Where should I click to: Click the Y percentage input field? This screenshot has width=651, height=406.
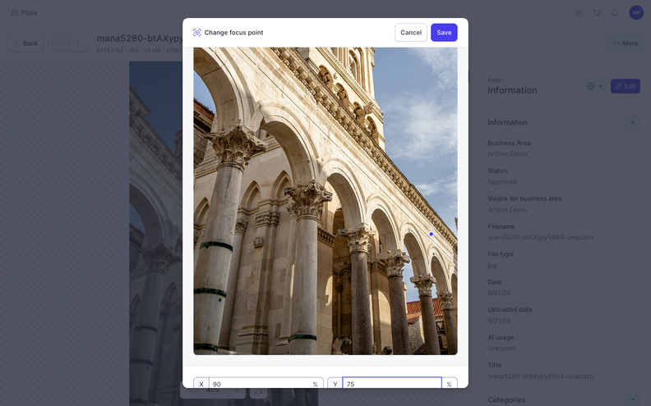tap(392, 384)
